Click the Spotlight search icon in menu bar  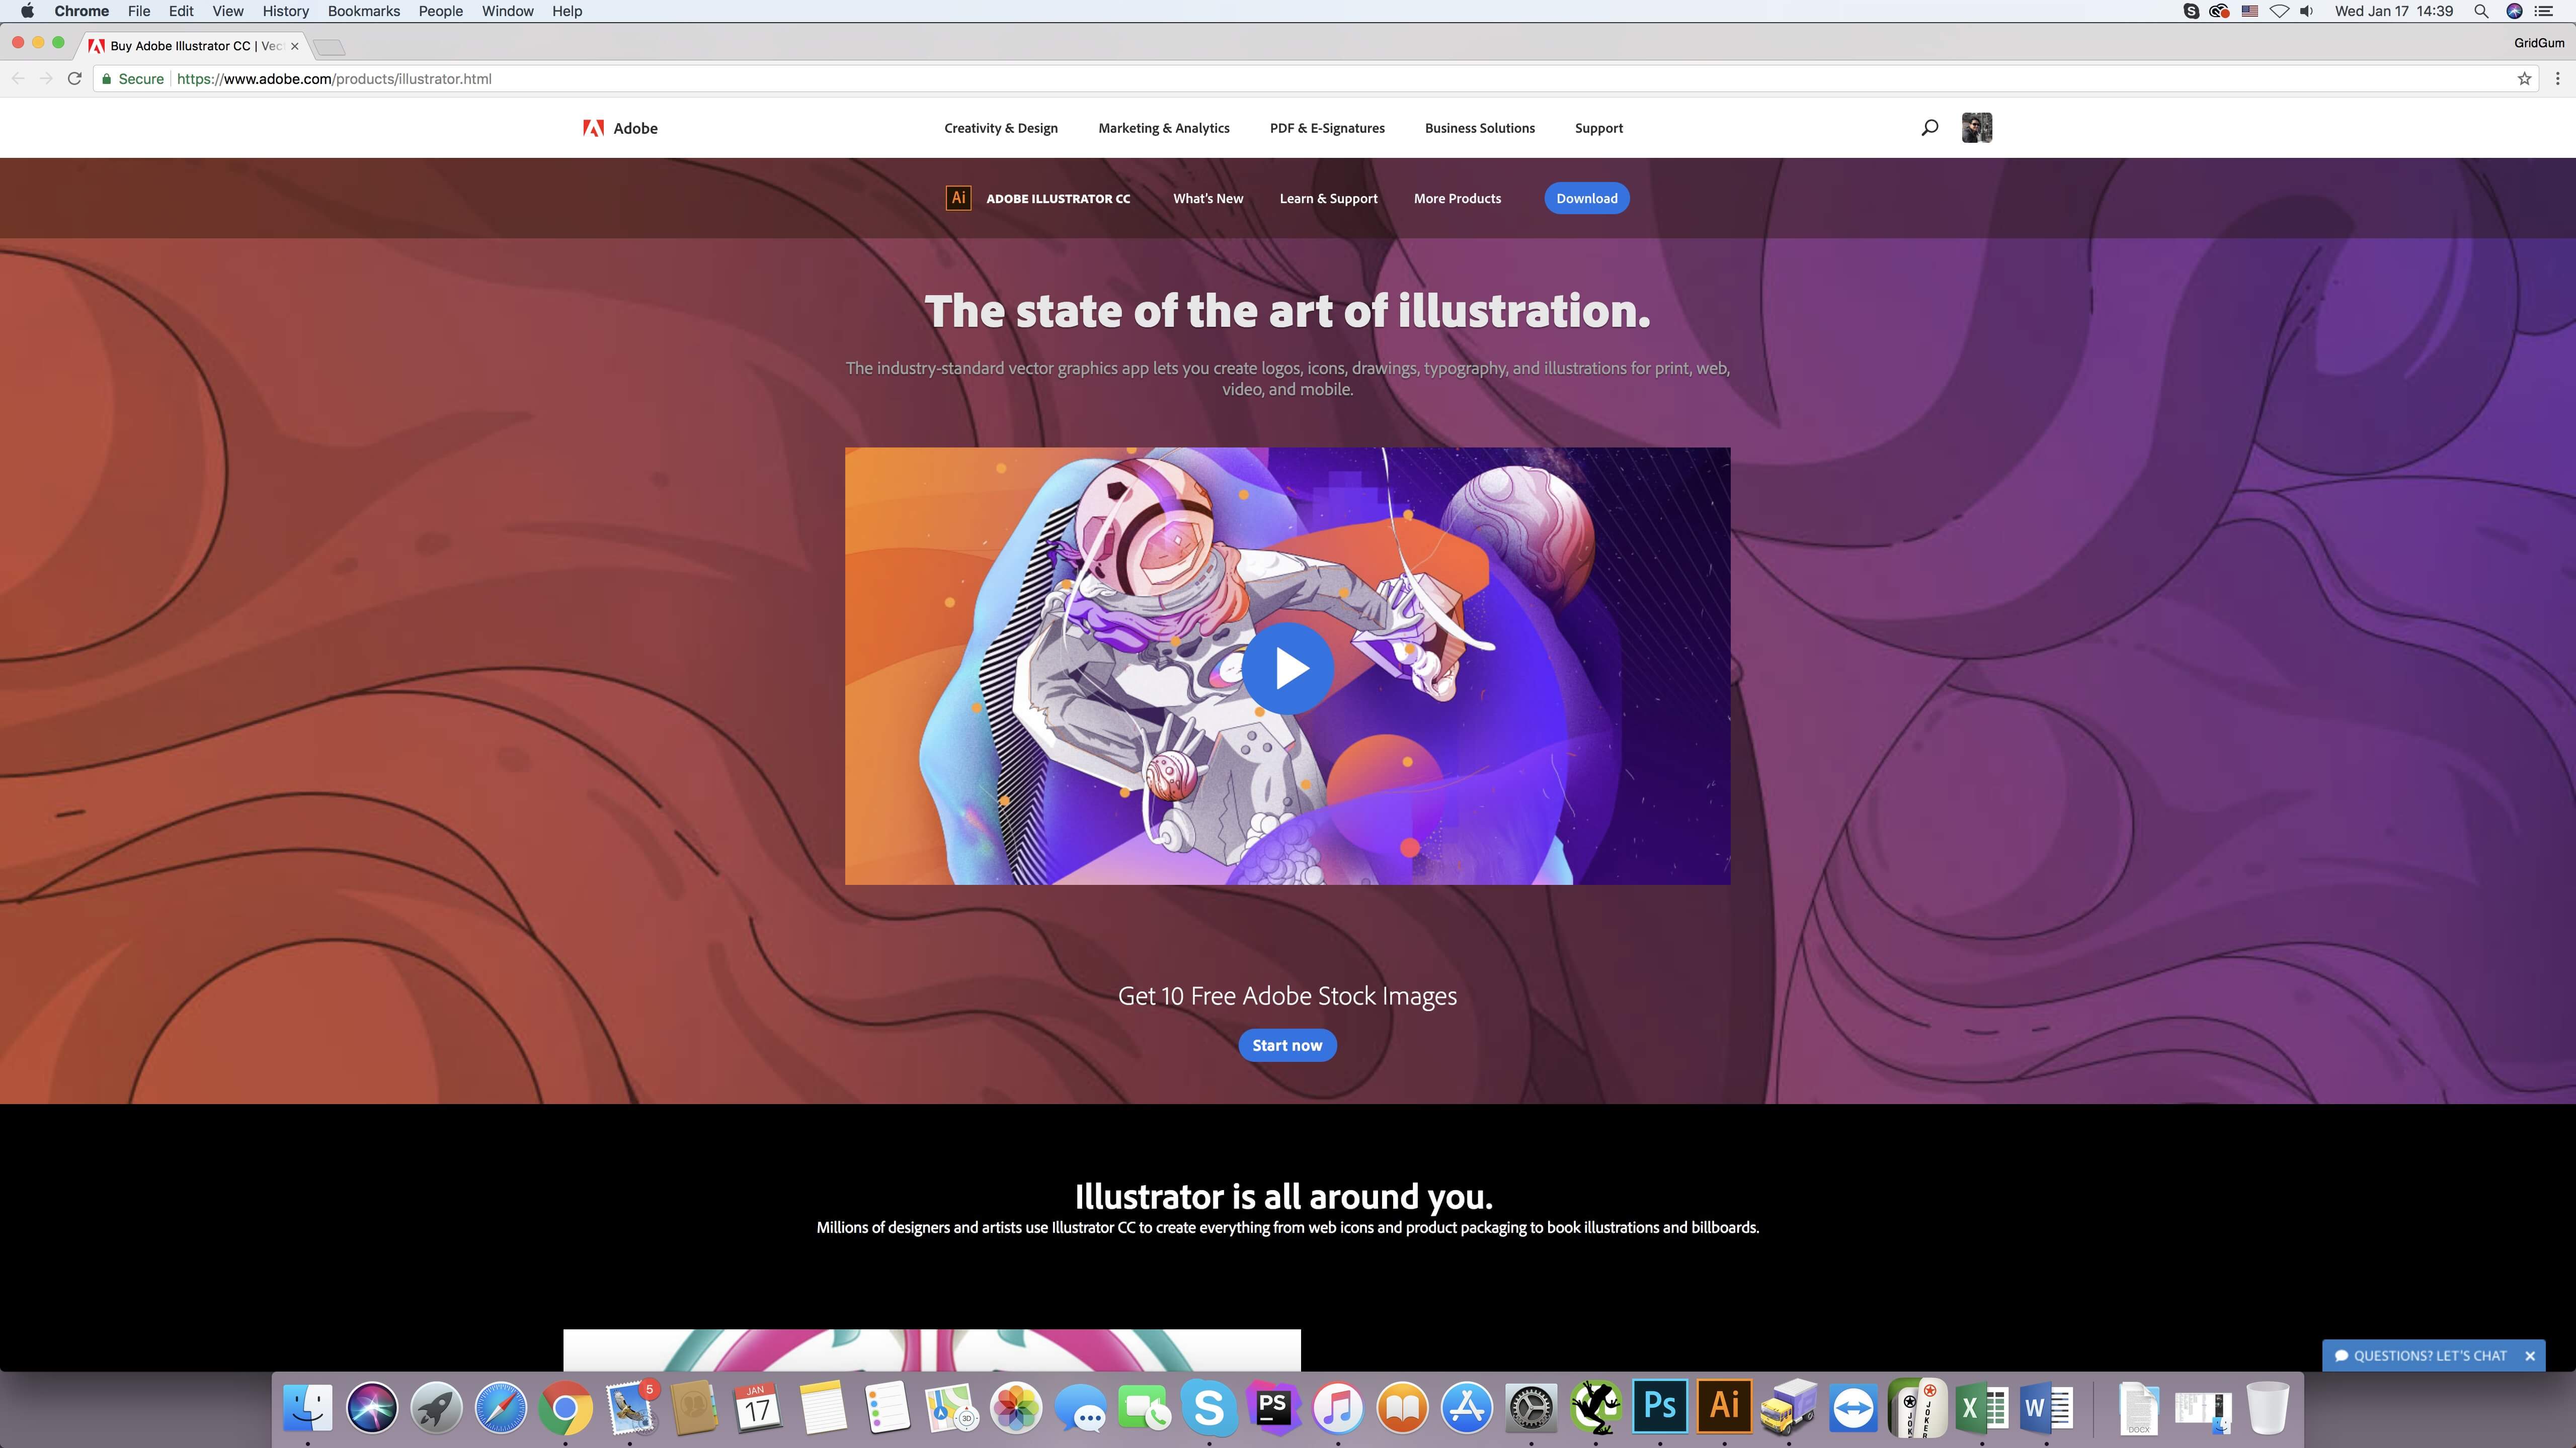point(2481,11)
